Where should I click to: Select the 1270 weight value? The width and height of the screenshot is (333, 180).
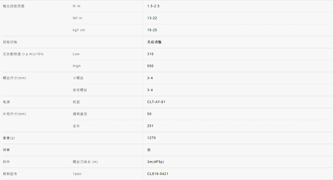[151, 138]
